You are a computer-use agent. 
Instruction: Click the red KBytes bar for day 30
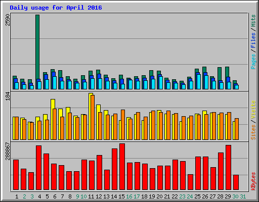click(x=236, y=182)
